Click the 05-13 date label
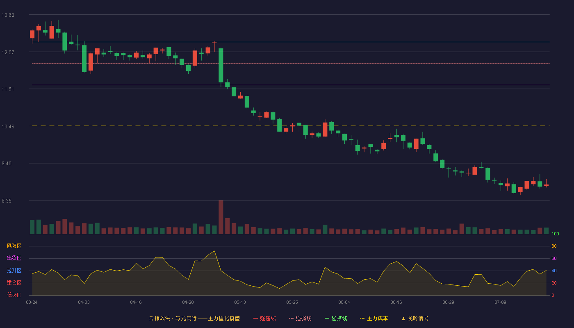The image size is (574, 328). pos(240,302)
